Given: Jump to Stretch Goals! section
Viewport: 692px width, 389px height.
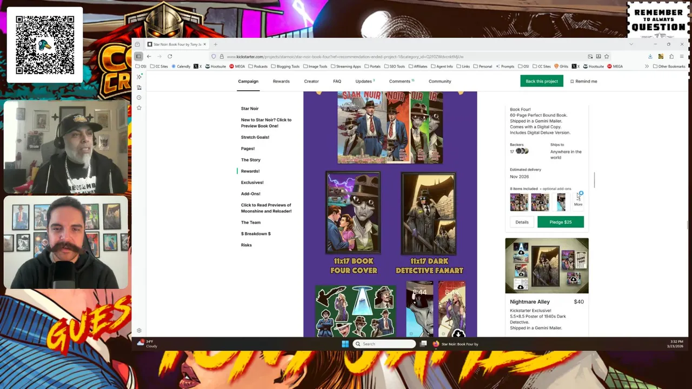Looking at the screenshot, I should (255, 137).
